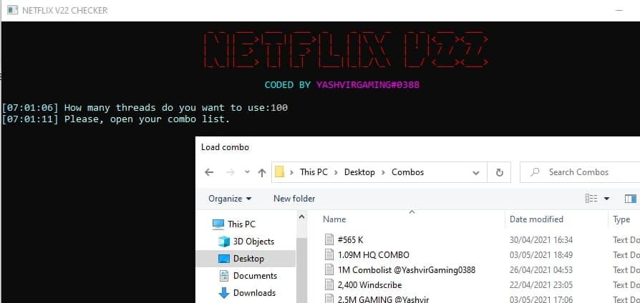Viewport: 640px width, 303px height.
Task: Open Downloads in the navigation pane
Action: pyautogui.click(x=254, y=293)
